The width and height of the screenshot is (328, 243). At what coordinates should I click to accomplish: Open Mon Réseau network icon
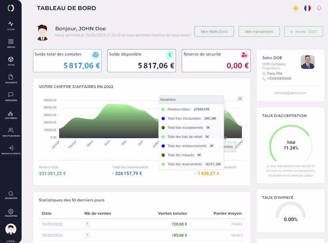[x=11, y=114]
